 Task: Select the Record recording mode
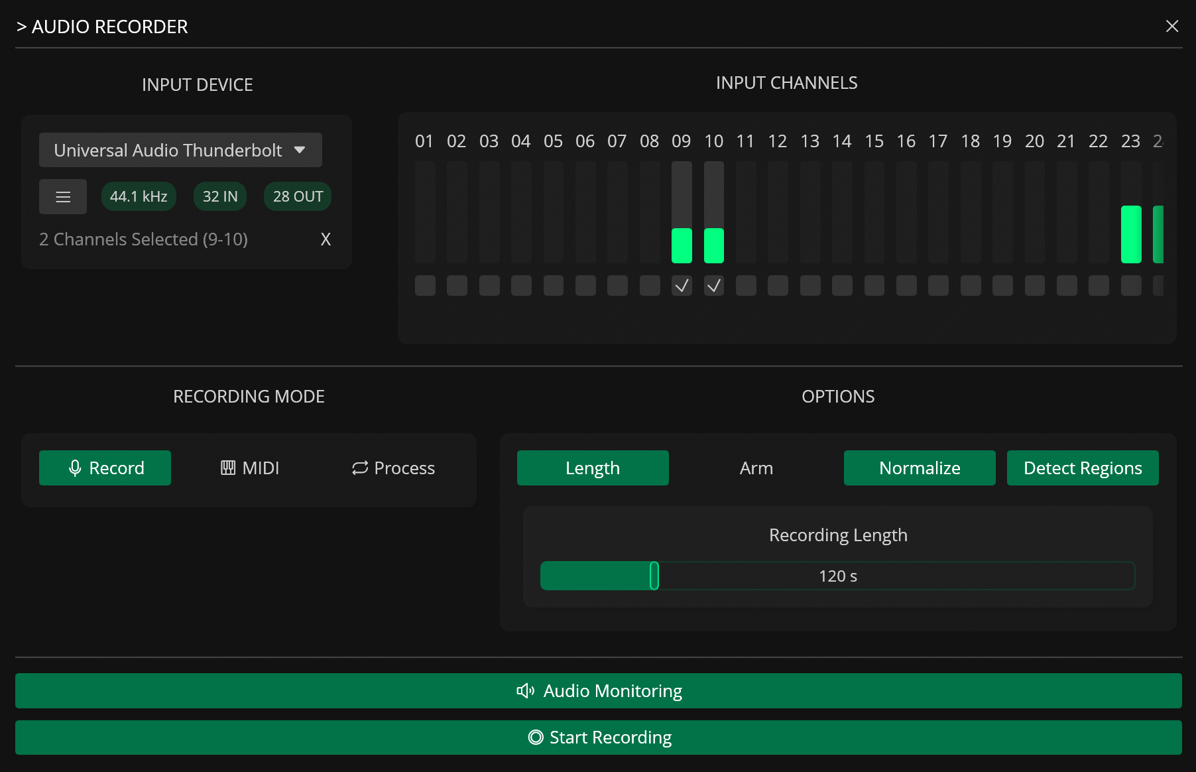105,468
